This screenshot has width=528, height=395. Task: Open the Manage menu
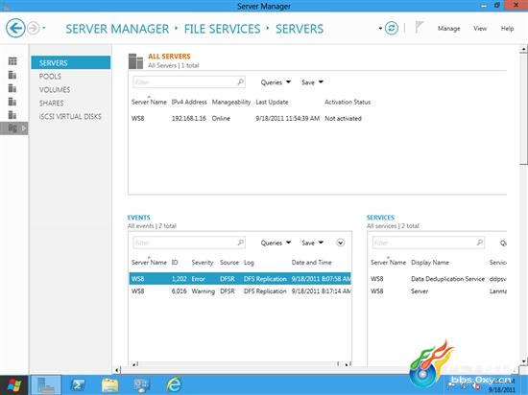(448, 29)
